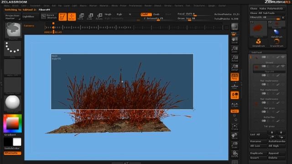
Task: Open the Brush menu
Action: [x=15, y=6]
